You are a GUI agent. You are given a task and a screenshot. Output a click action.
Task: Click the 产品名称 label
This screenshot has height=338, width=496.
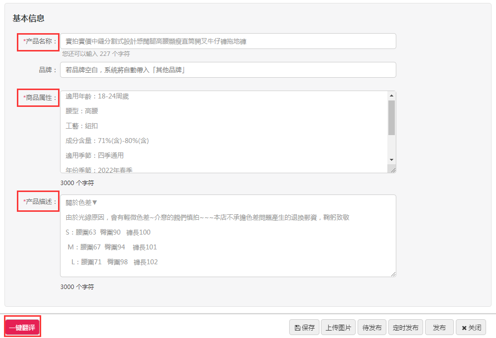pos(40,42)
